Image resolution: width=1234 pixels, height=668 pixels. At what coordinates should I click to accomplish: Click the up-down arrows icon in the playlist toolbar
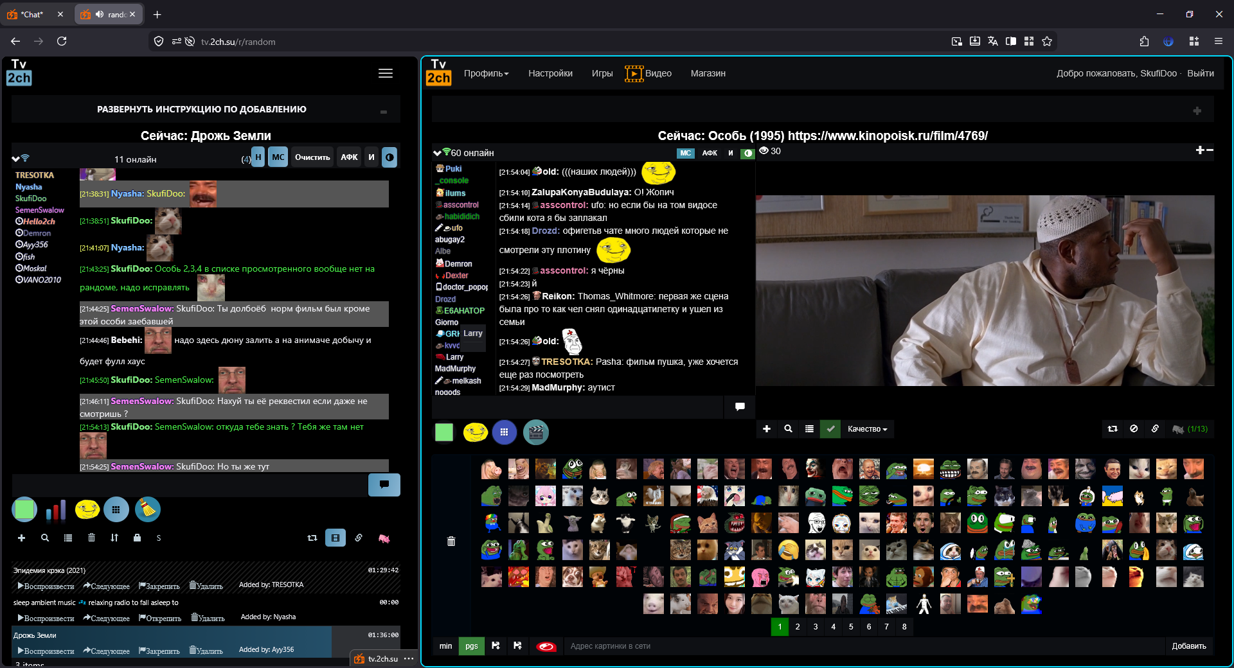[x=114, y=538]
